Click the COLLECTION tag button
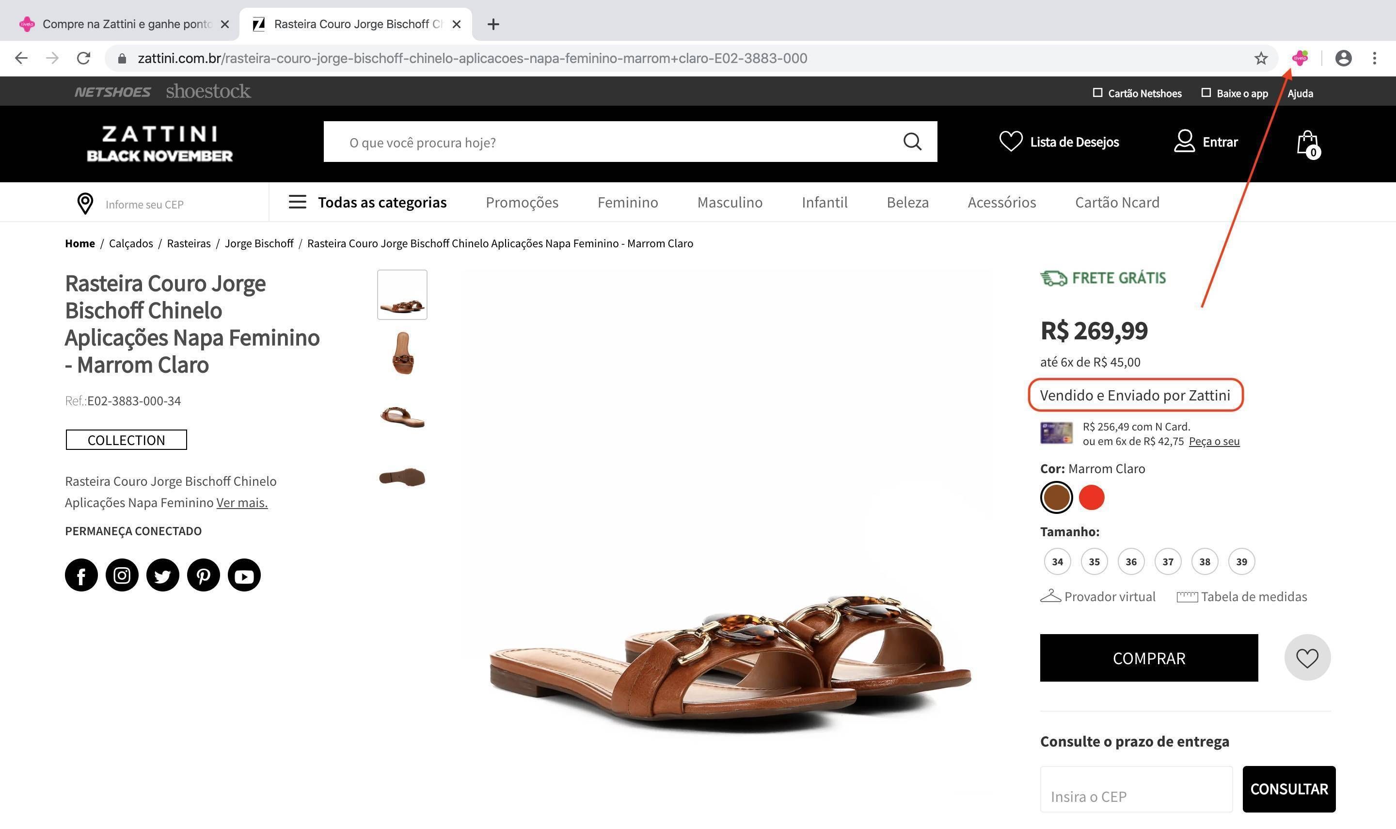Image resolution: width=1396 pixels, height=829 pixels. pyautogui.click(x=126, y=440)
